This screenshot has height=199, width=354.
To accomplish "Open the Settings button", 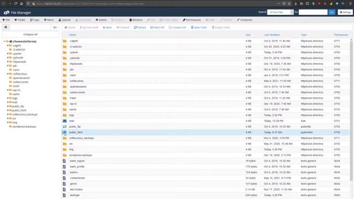I will tap(345, 12).
